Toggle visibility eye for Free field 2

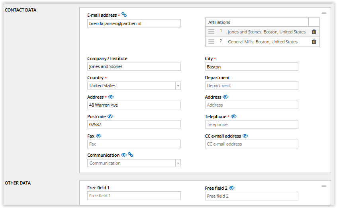point(232,188)
